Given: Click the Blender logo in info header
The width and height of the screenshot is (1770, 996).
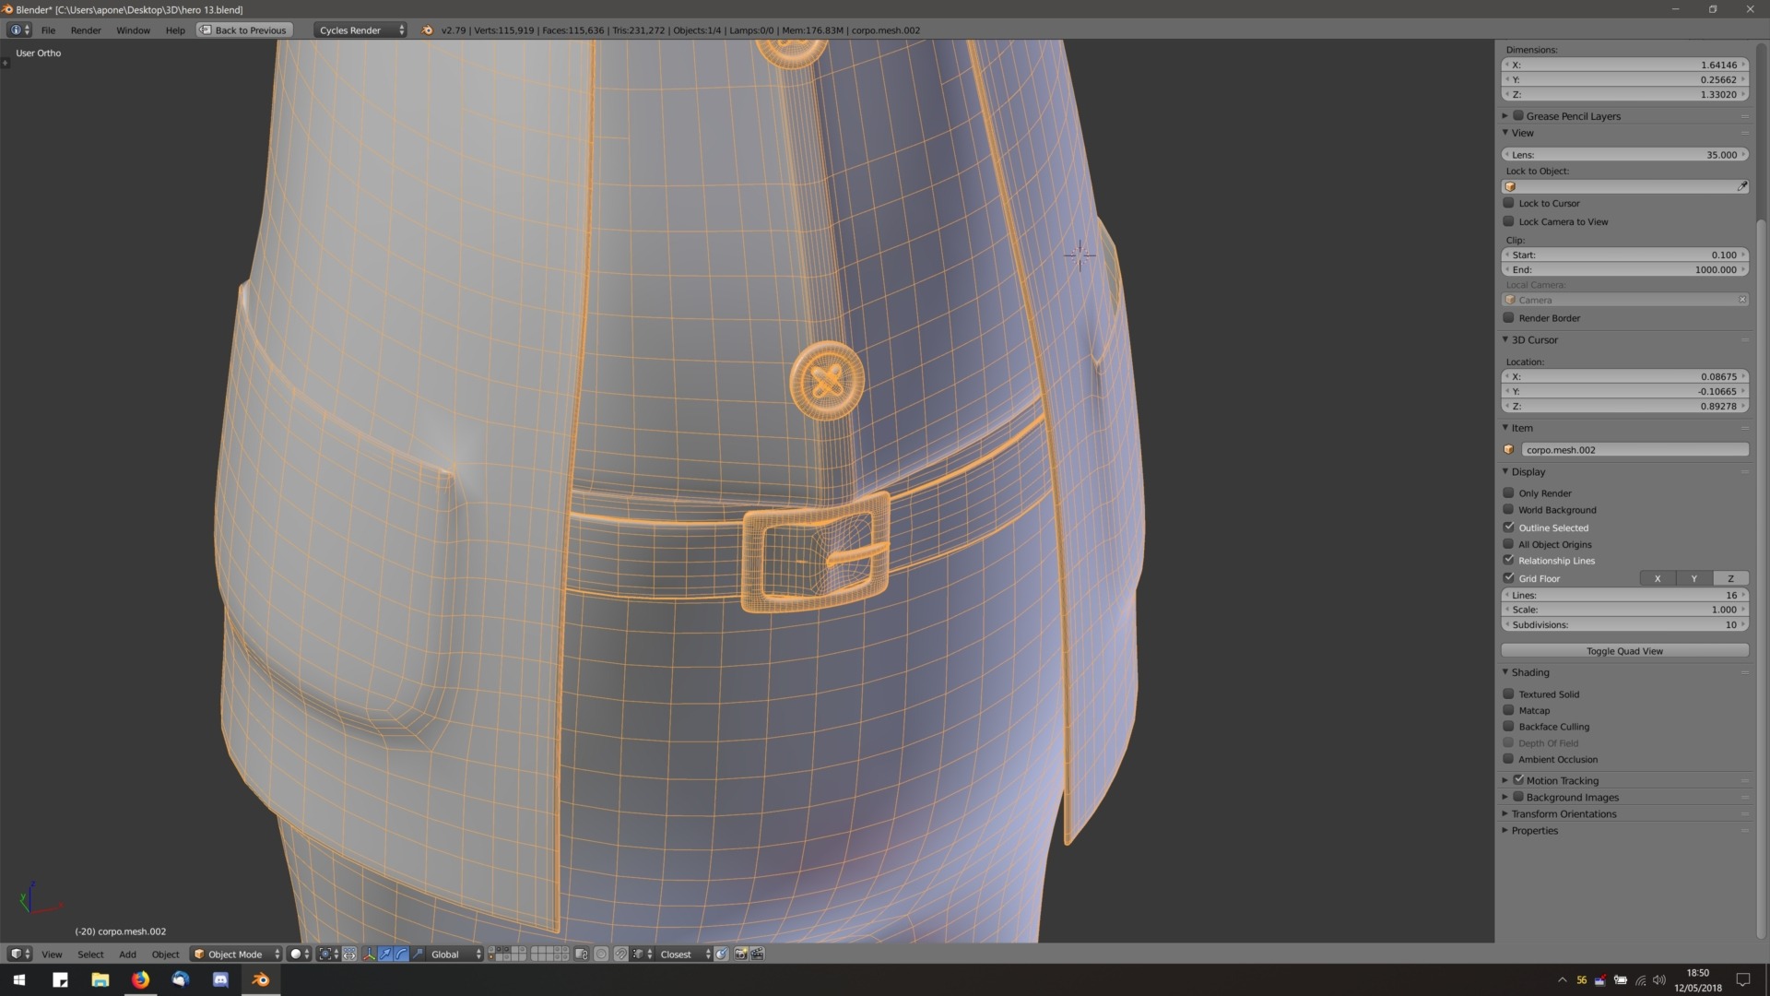Looking at the screenshot, I should [427, 30].
